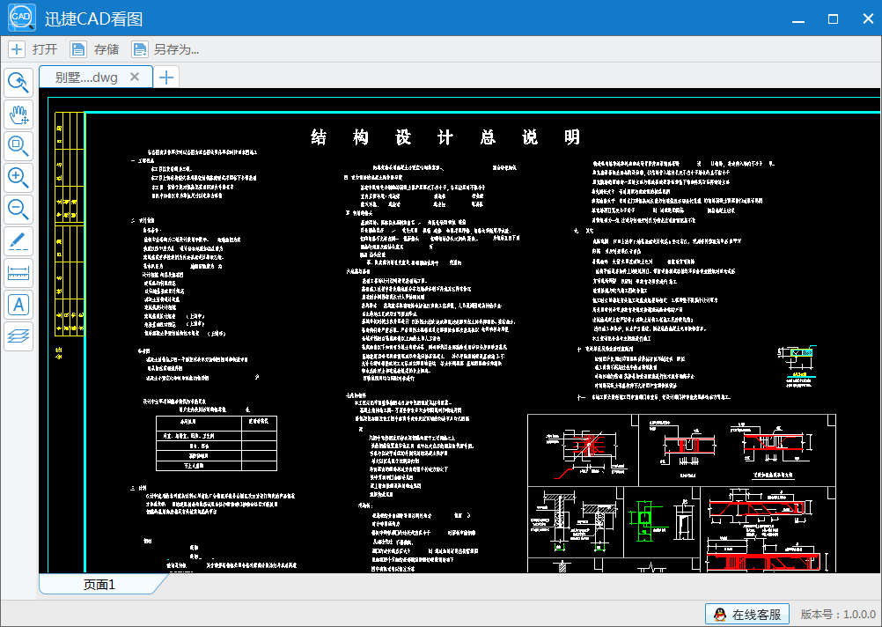The image size is (882, 627).
Task: Select the zoom-window magnifier tool with cursor
Action: [18, 83]
